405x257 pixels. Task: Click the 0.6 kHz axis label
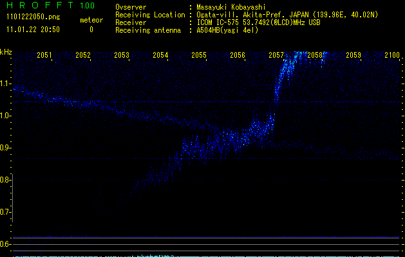click(5, 244)
